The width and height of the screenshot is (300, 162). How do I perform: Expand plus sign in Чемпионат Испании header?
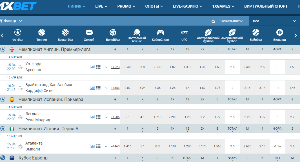(115, 100)
